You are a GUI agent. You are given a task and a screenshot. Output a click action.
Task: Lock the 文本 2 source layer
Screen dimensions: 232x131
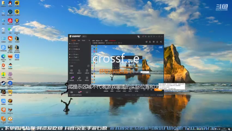[72, 44]
